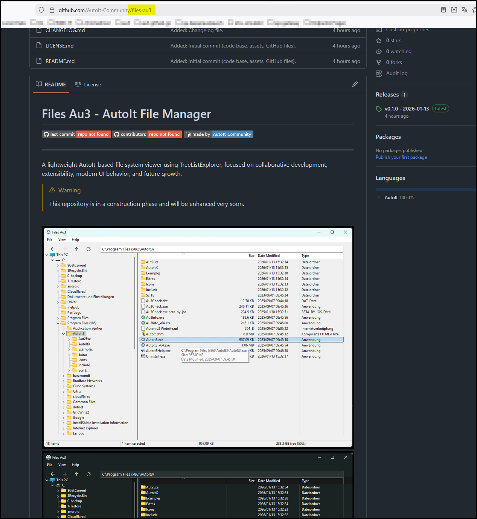Open the v0.1.0 - 2026-01-13 release

407,108
